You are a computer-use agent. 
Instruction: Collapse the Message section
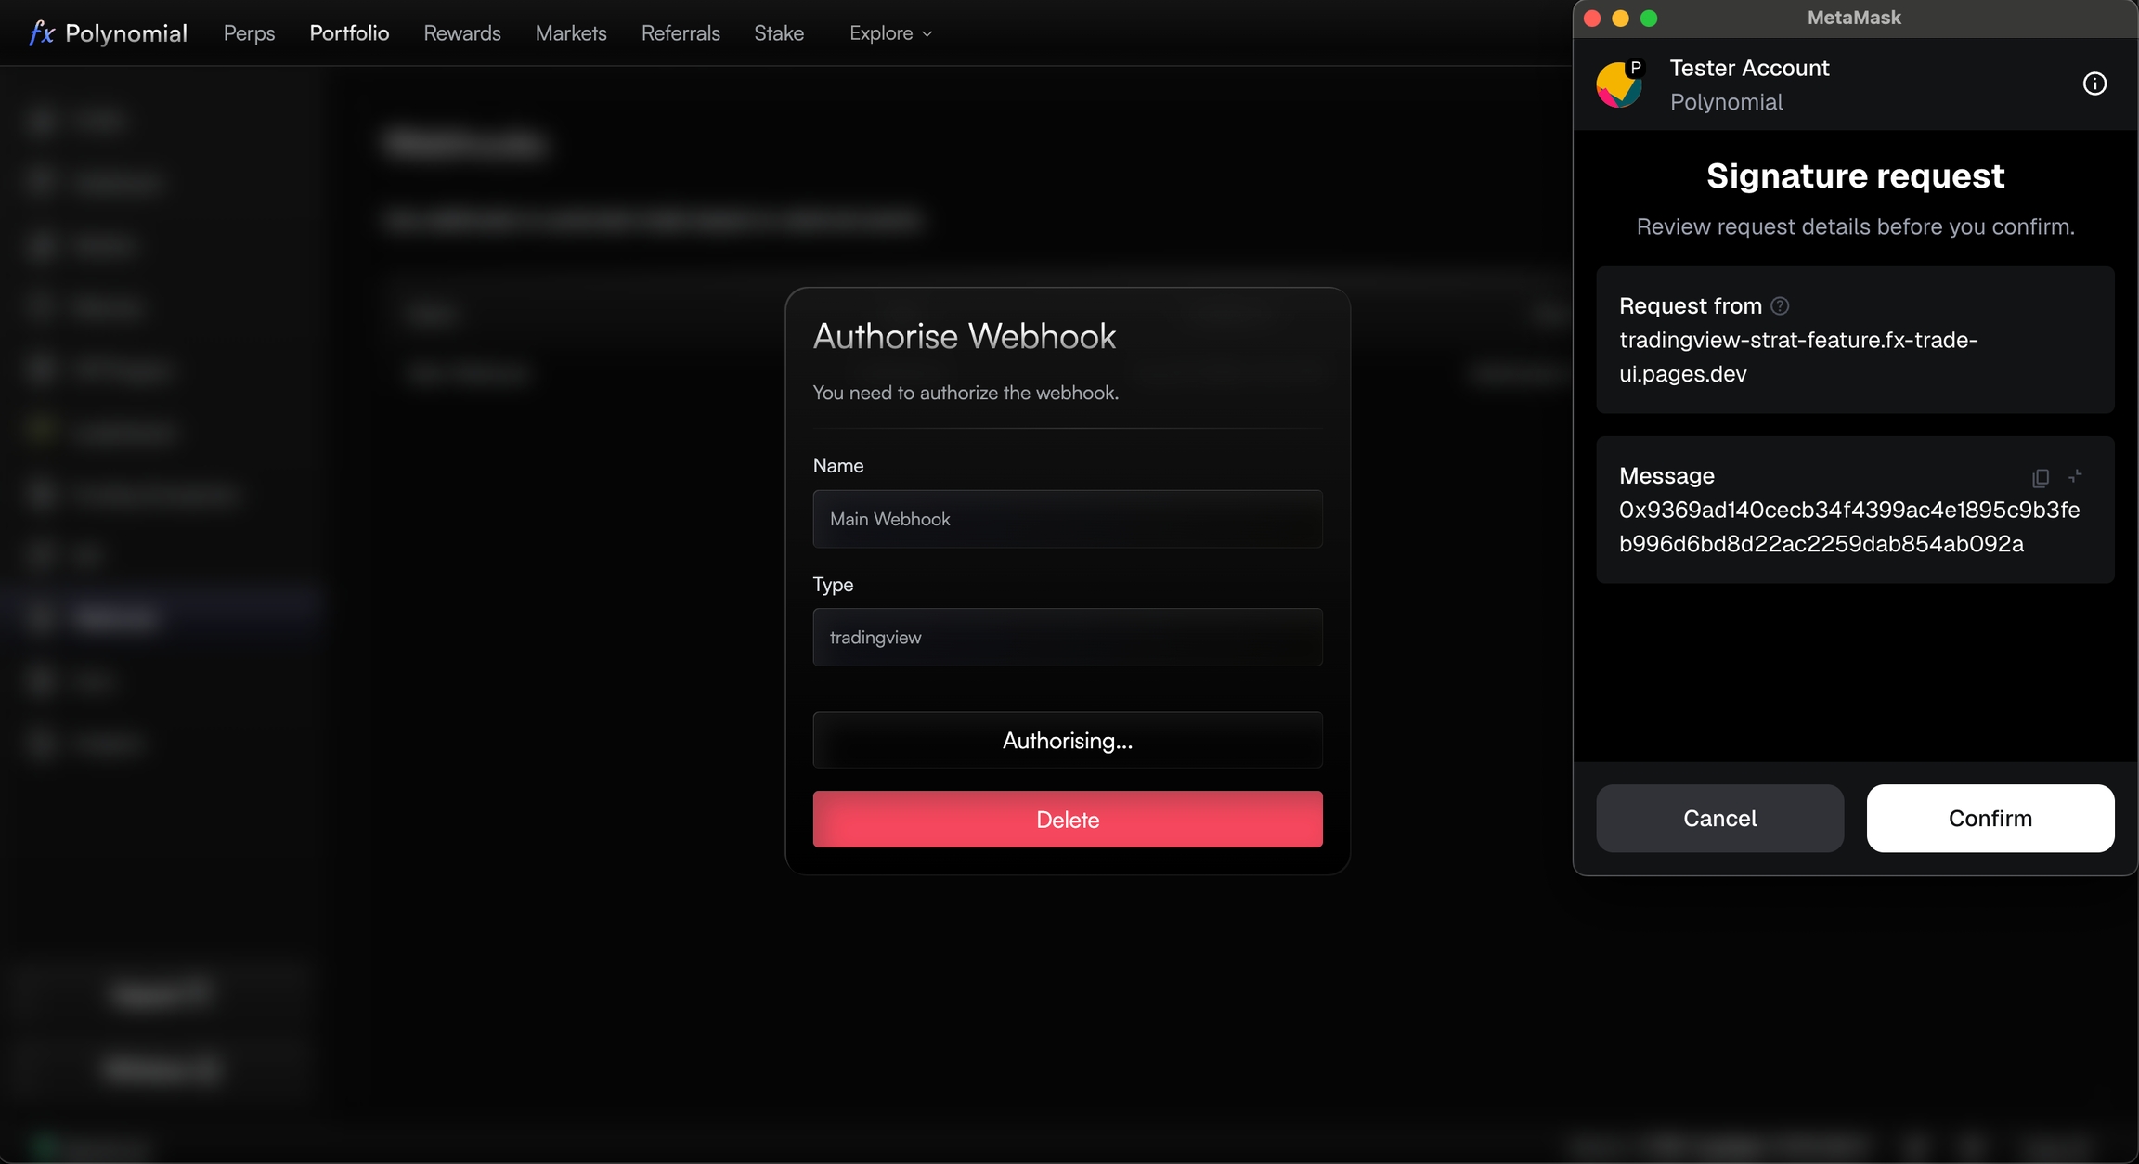[2075, 476]
